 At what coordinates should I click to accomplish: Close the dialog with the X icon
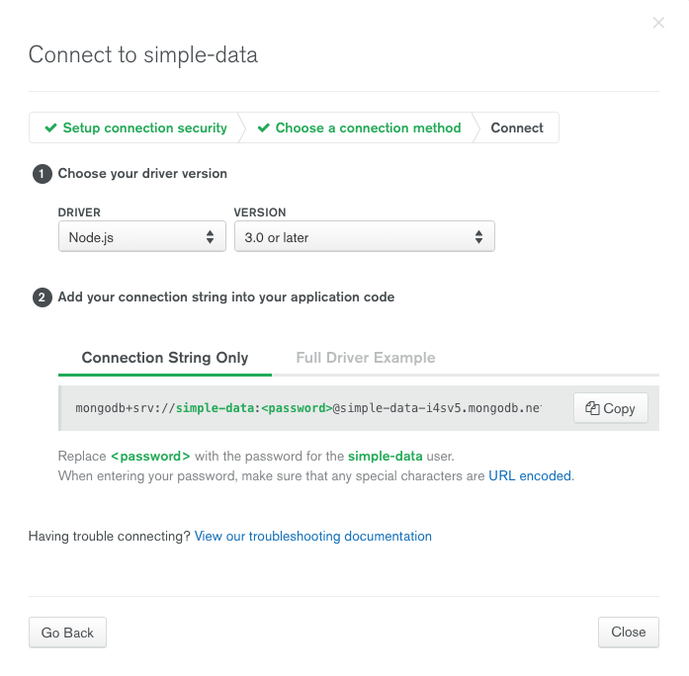coord(658,23)
